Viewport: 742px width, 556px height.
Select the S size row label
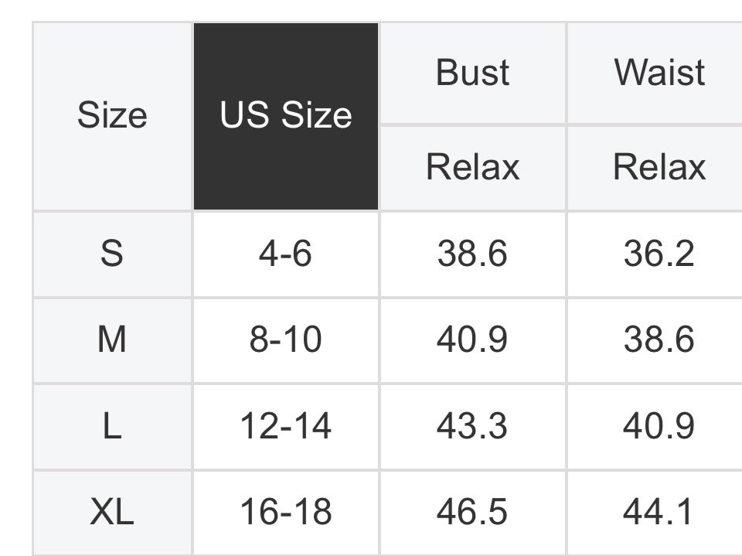112,254
